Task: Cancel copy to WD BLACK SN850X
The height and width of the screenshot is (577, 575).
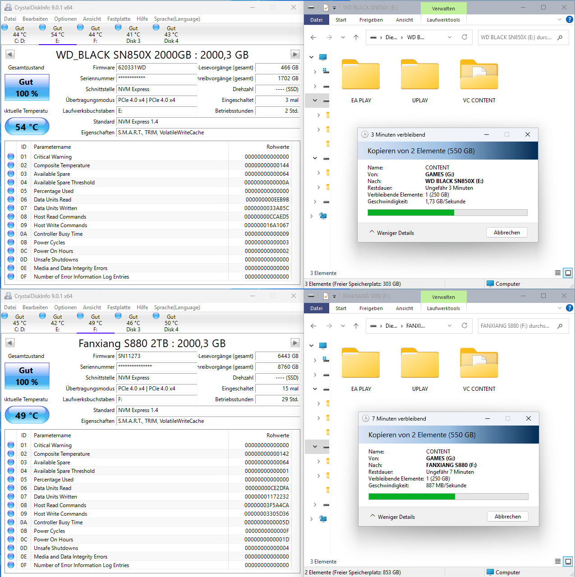Action: point(507,233)
